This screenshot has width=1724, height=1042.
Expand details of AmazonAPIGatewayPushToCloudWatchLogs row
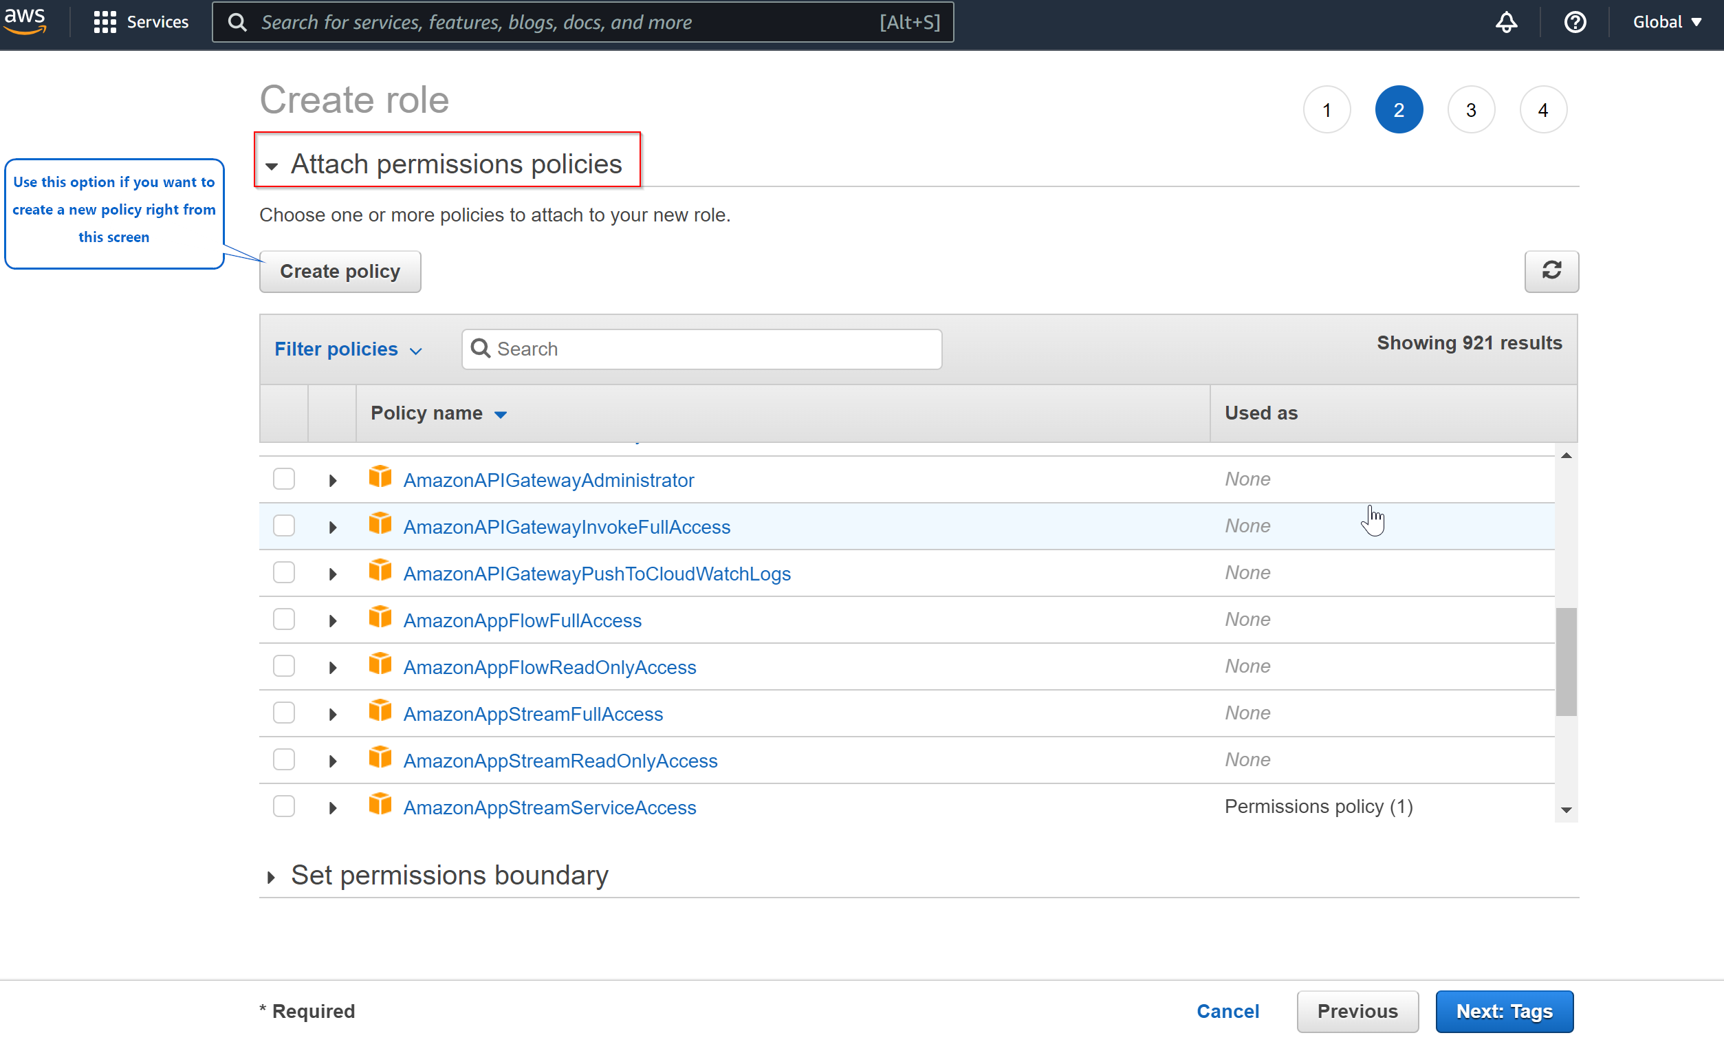tap(332, 574)
